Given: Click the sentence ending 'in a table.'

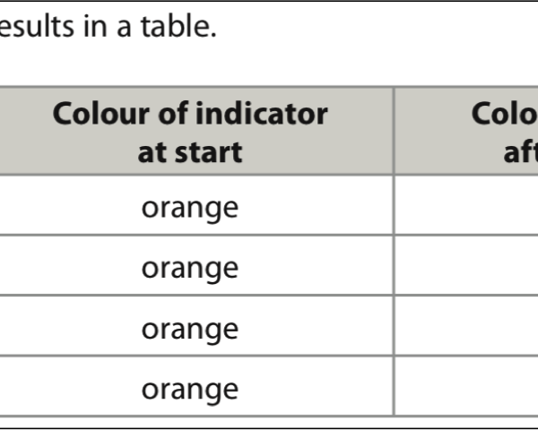Looking at the screenshot, I should [108, 26].
